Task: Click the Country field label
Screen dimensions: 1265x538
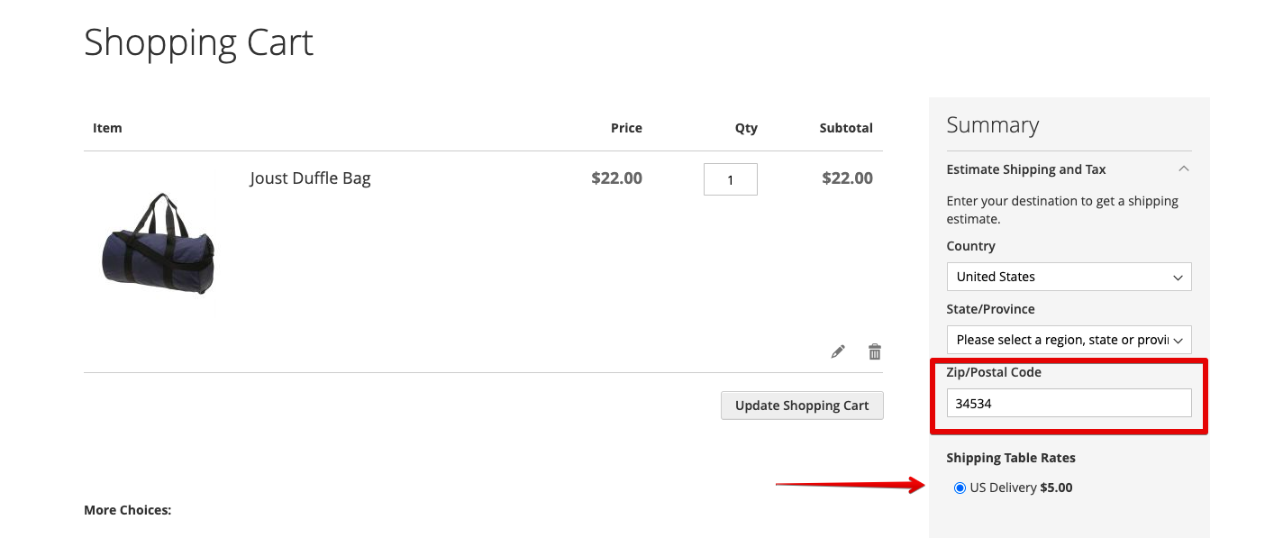Action: pyautogui.click(x=970, y=246)
